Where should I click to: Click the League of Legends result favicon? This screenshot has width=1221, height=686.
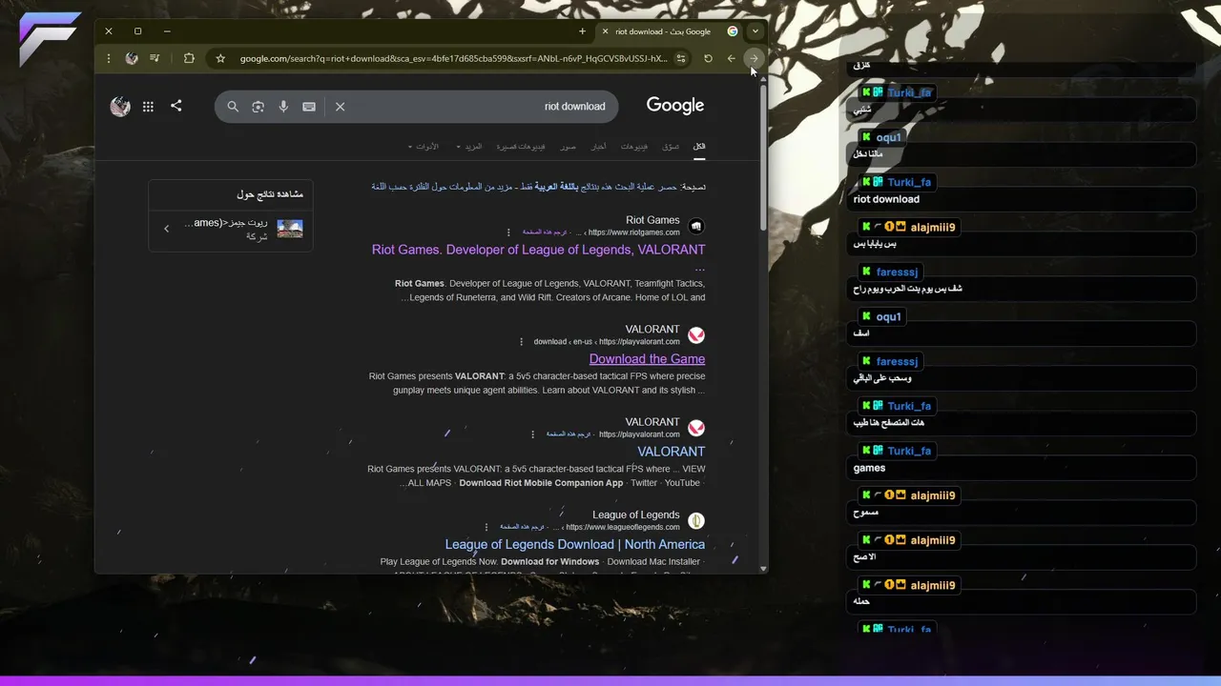[x=696, y=520]
